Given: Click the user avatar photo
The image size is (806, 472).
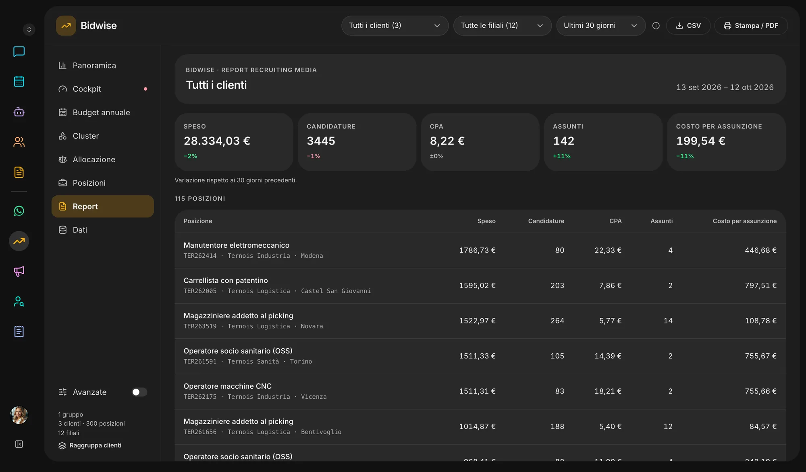Looking at the screenshot, I should click(x=19, y=415).
